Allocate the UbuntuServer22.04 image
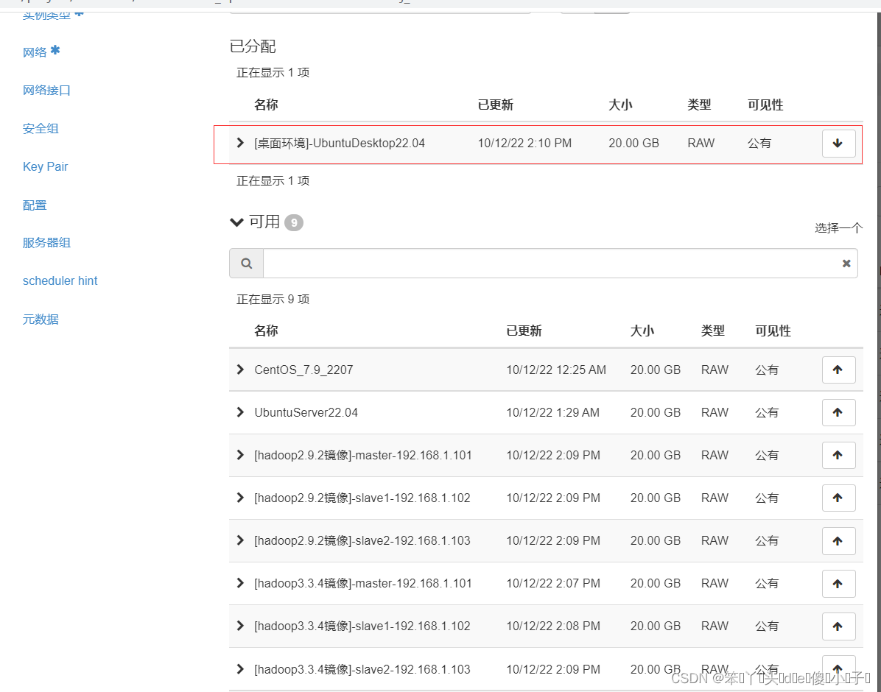The height and width of the screenshot is (692, 881). click(838, 412)
